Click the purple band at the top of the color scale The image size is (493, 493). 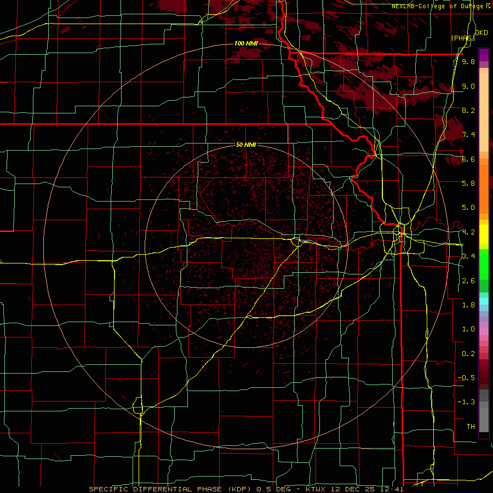click(484, 55)
